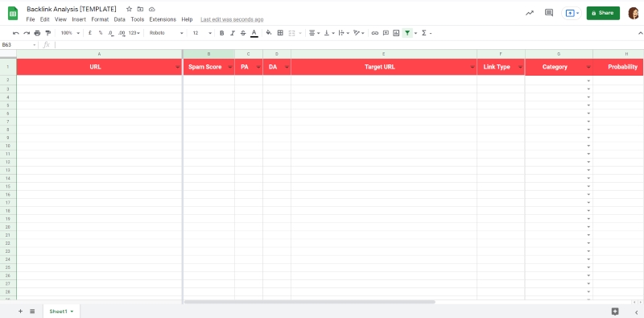644x318 pixels.
Task: Open the Extensions menu
Action: coord(163,19)
